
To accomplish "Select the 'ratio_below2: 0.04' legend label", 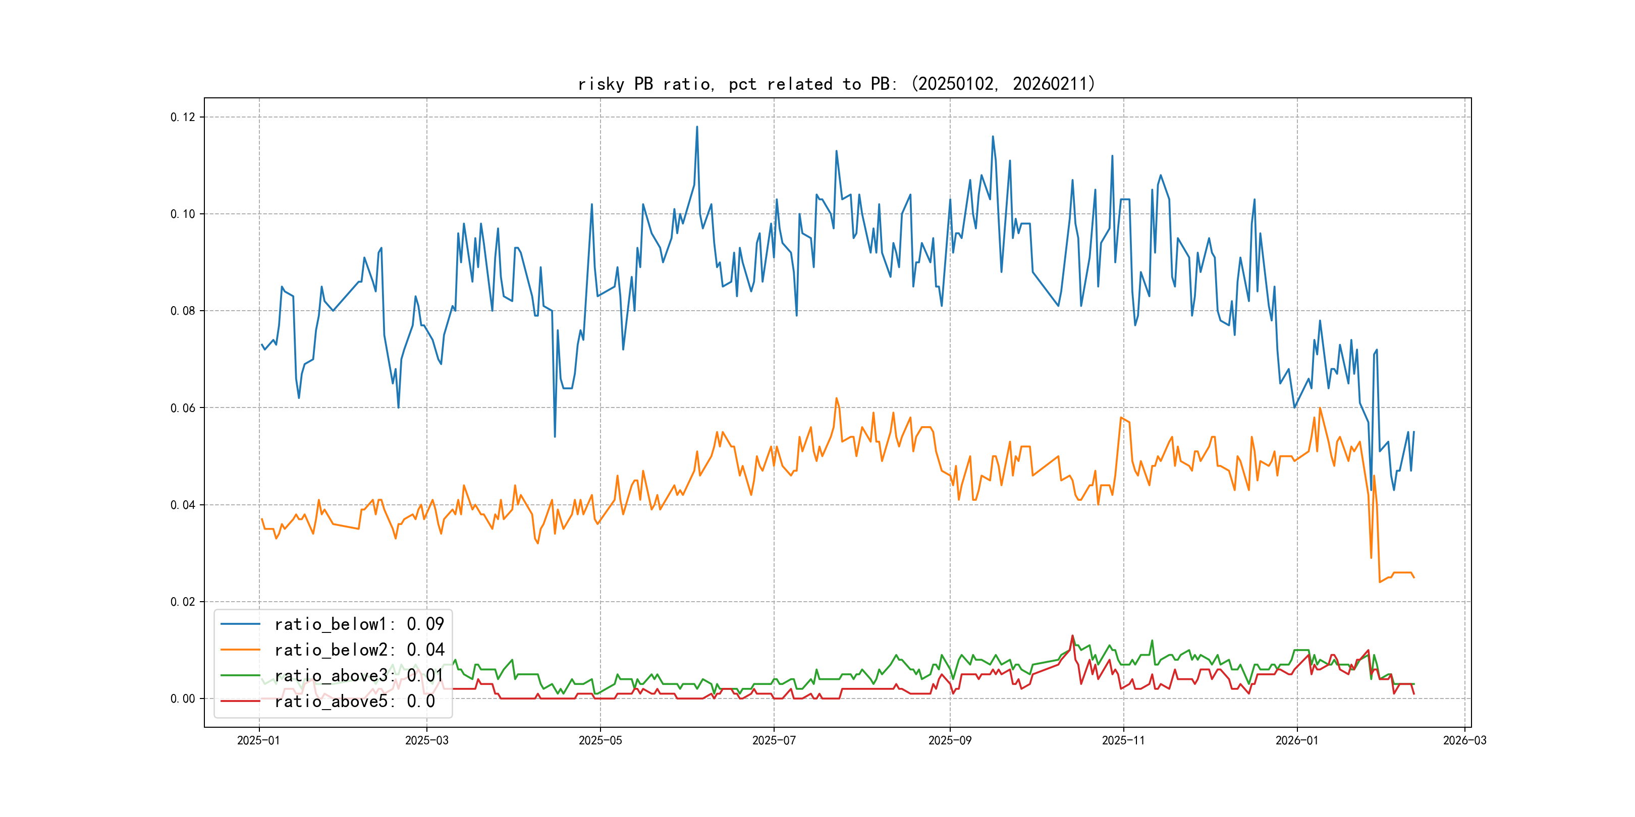I will coord(359,650).
